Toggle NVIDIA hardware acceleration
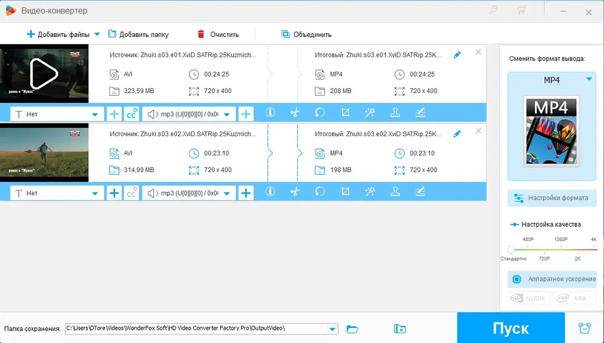604x343 pixels. point(528,298)
